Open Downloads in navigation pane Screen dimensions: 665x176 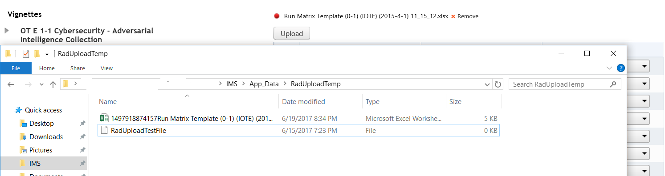[46, 137]
